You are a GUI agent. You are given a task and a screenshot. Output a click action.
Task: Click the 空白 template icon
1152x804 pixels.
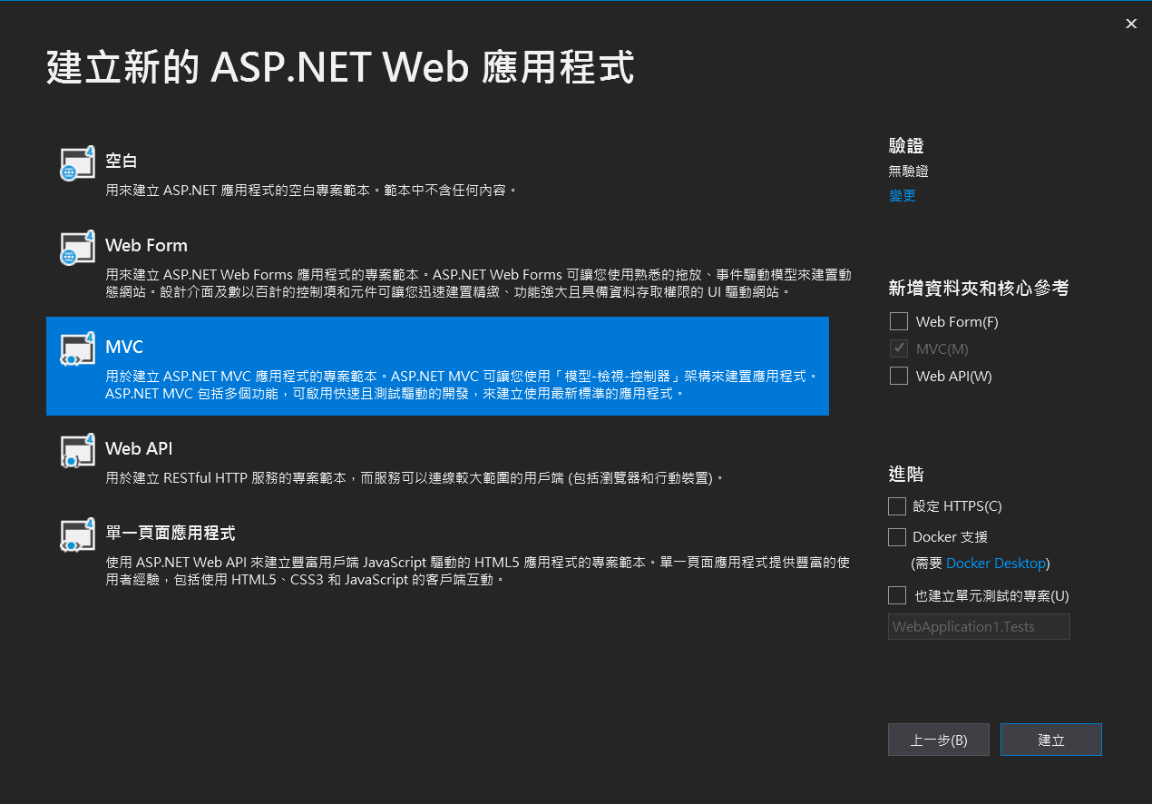tap(77, 163)
